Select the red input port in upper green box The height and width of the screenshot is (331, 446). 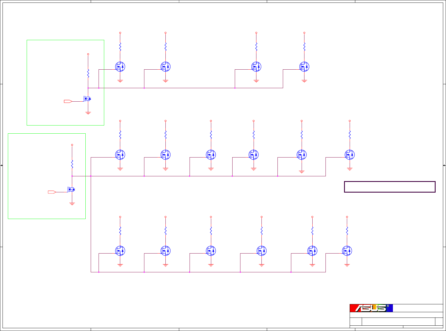(68, 101)
